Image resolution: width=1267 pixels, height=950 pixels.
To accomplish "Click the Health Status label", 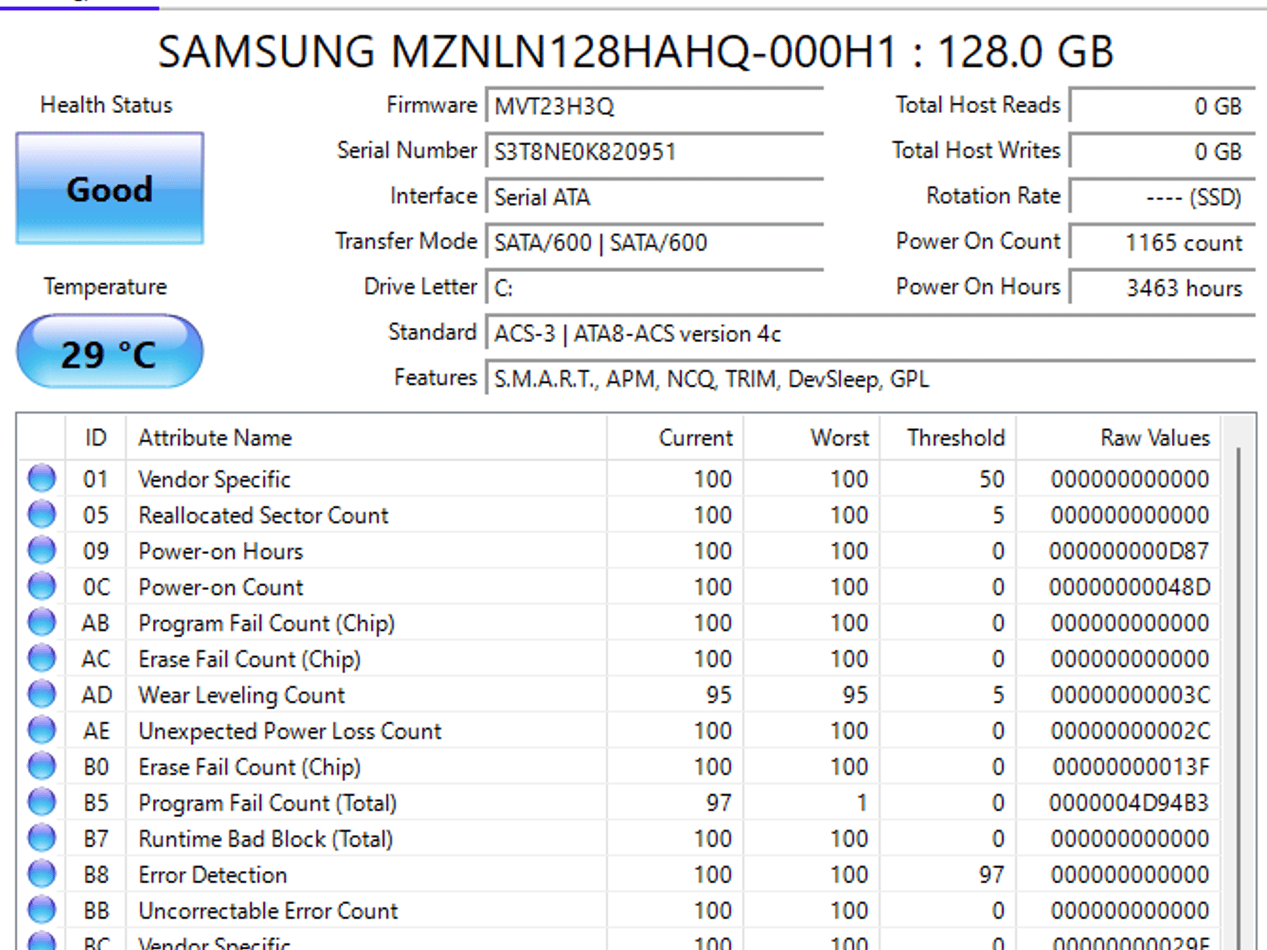I will [x=106, y=105].
